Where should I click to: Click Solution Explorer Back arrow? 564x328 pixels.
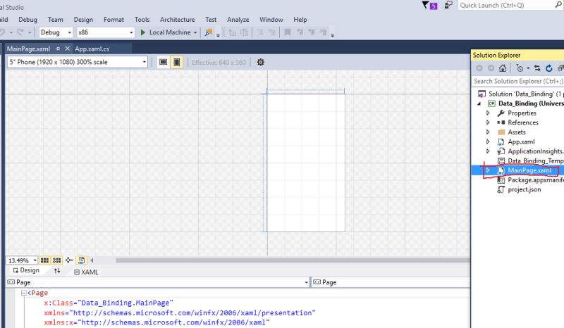click(479, 68)
